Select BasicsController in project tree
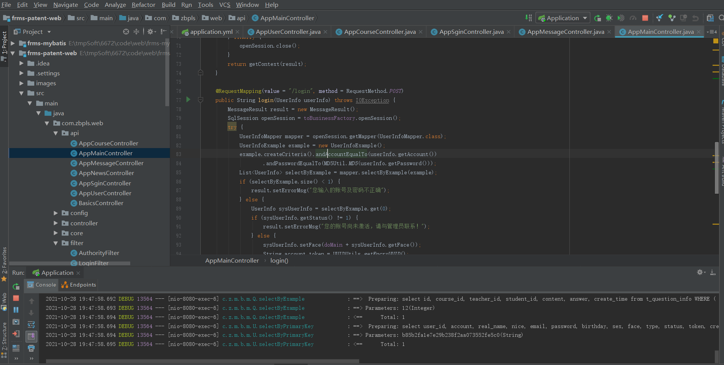Screen dimensions: 724x365 (x=101, y=203)
